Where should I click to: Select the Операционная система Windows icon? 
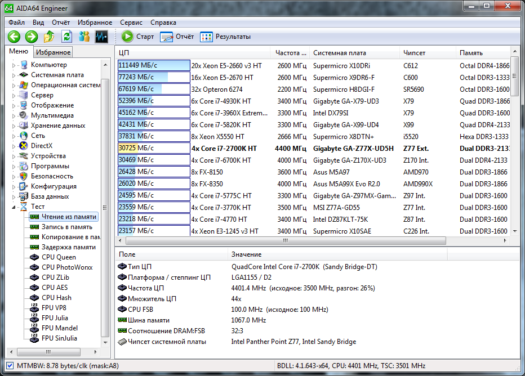pyautogui.click(x=24, y=85)
